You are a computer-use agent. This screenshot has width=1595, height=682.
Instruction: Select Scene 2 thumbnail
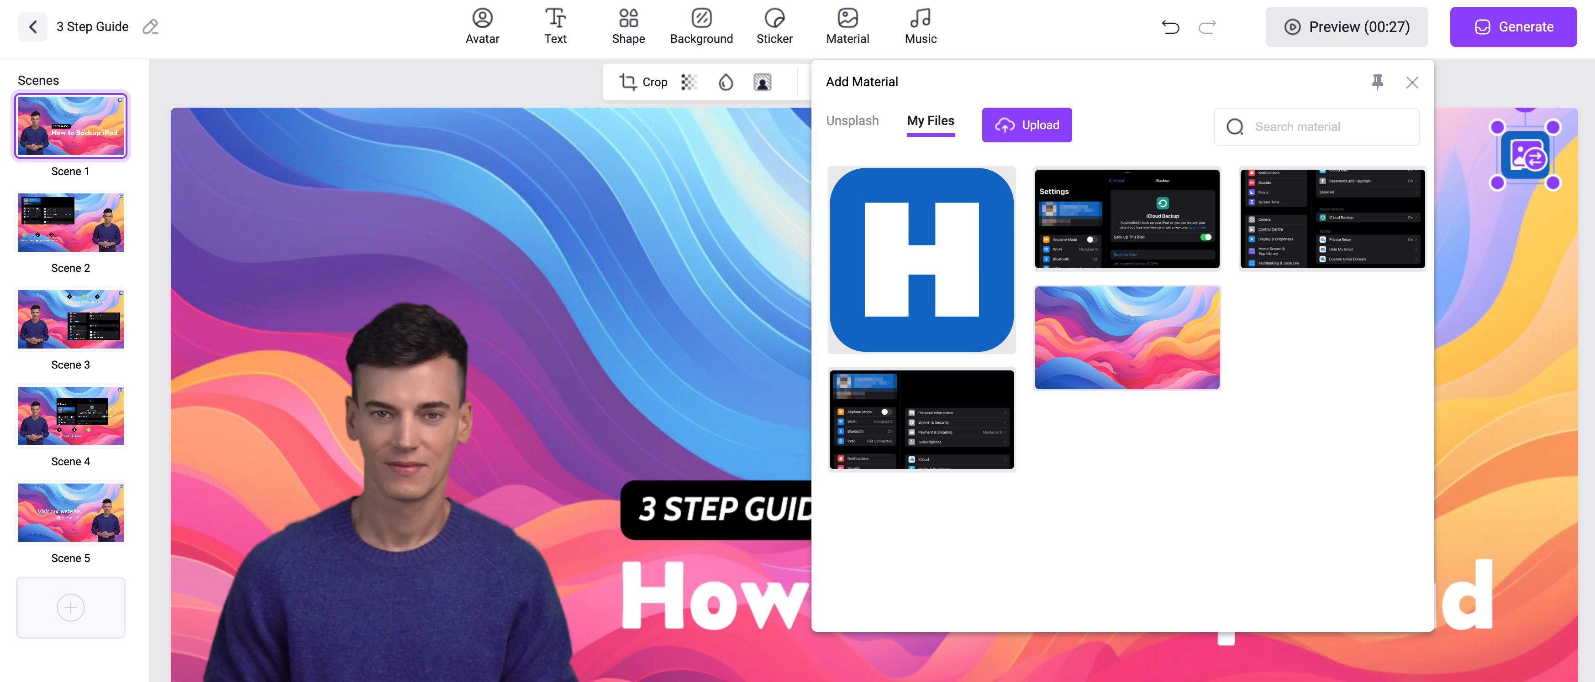71,223
